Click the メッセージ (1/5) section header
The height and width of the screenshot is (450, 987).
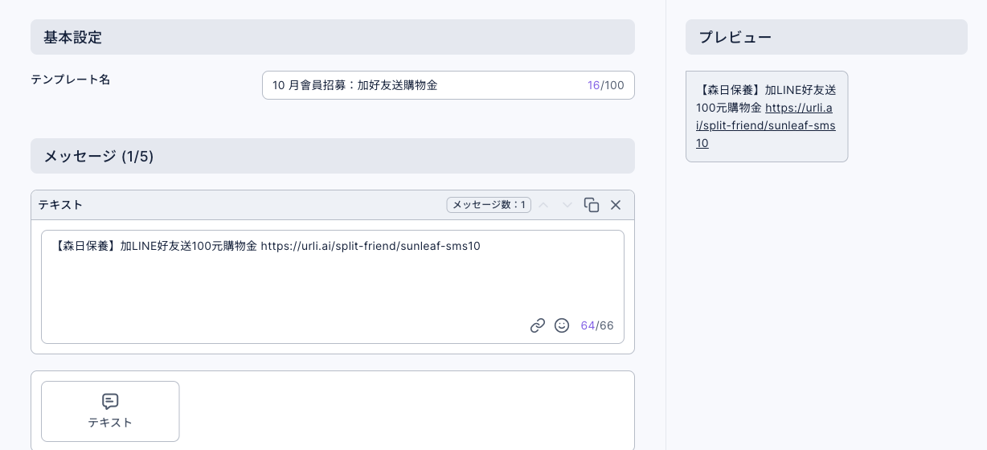click(x=333, y=156)
